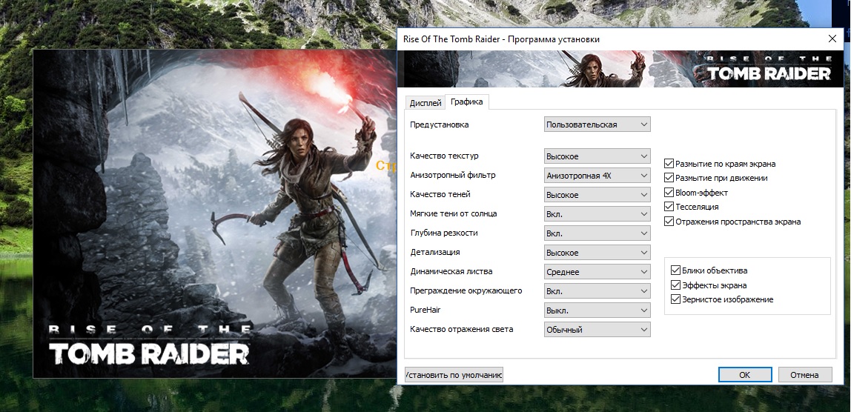The image size is (851, 412).
Task: Click Установить по умолчанию button
Action: tap(454, 374)
